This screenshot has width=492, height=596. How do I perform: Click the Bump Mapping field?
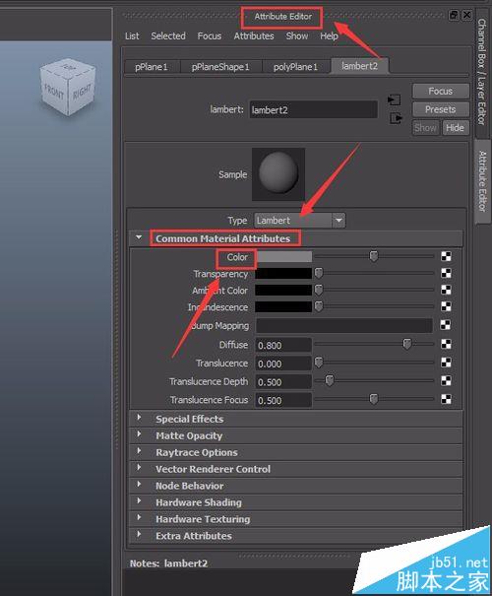(344, 325)
